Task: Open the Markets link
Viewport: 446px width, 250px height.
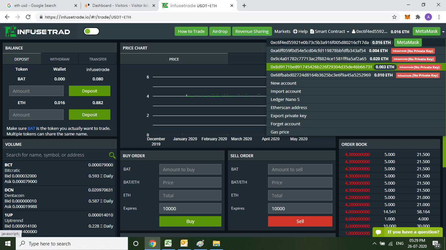Action: click(x=282, y=31)
